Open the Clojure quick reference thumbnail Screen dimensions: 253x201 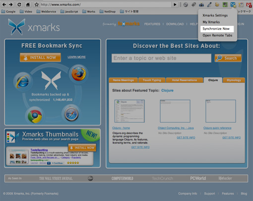(221, 111)
